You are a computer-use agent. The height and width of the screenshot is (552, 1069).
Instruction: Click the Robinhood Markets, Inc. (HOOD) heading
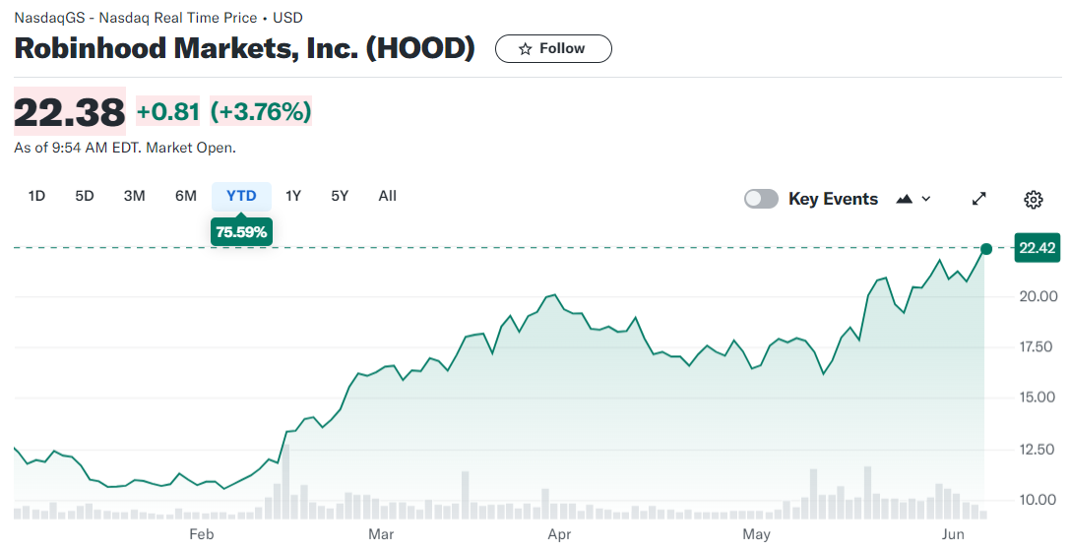[x=244, y=48]
